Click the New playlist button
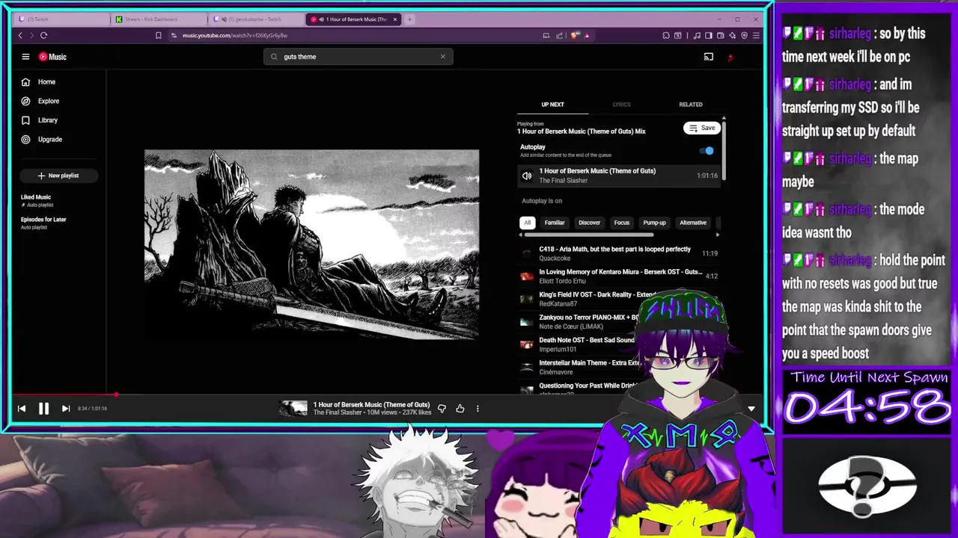Image resolution: width=958 pixels, height=538 pixels. pos(58,176)
